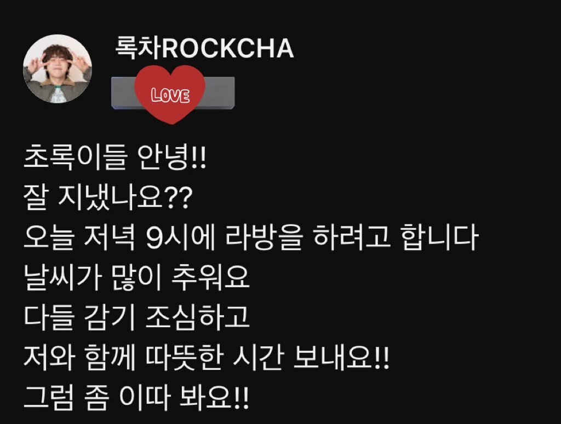Viewport: 561px width, 424px height.
Task: Click the greeting line 초록이들 안녕!!
Action: (x=115, y=157)
